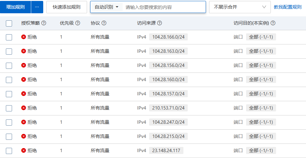The height and width of the screenshot is (158, 306).
Task: Click help icon next to 访问来源 header
Action: (160, 23)
